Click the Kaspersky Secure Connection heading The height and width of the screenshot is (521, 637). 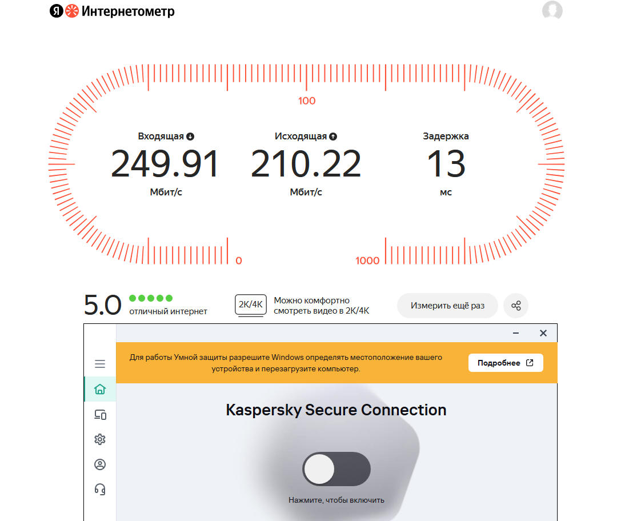tap(336, 410)
